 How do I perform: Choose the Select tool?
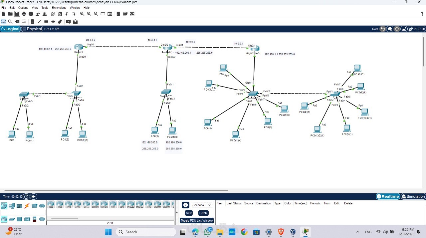pyautogui.click(x=3, y=22)
